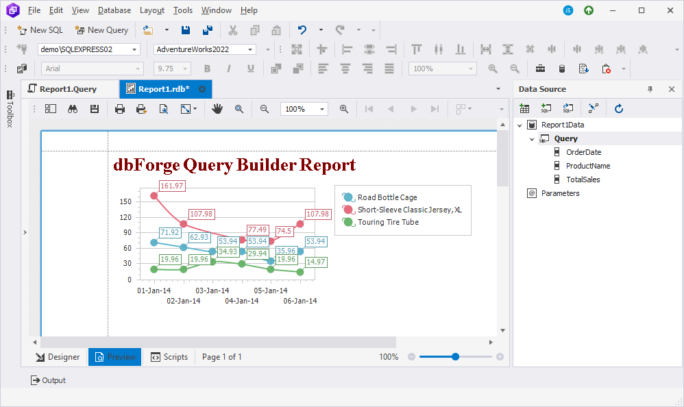Viewport: 684px width, 407px height.
Task: Toggle right text alignment
Action: click(x=367, y=69)
